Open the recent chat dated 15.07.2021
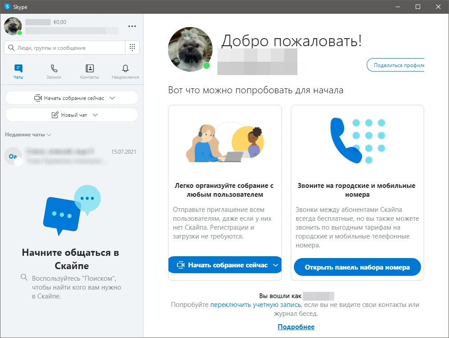This screenshot has width=449, height=338. point(72,156)
